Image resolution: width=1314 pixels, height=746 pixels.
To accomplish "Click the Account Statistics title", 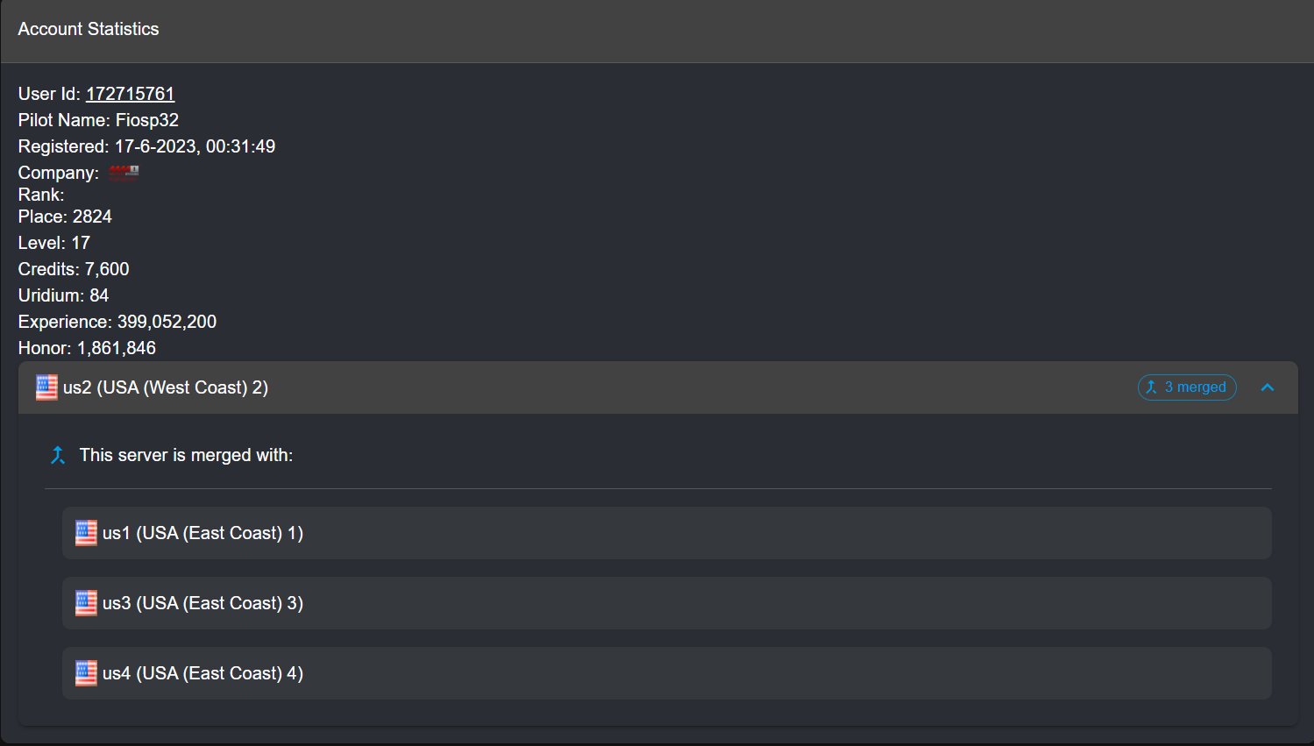I will [89, 29].
